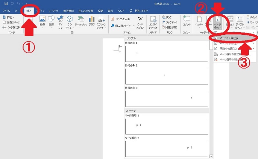Open the テキストボックス gallery
Screen dimensions: 258x159
[x=240, y=22]
